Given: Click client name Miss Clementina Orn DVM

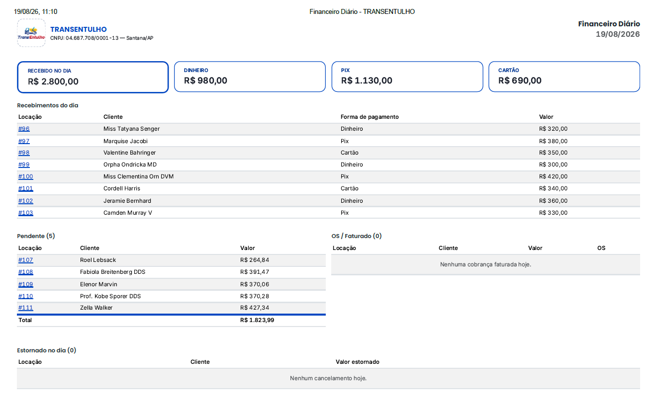Looking at the screenshot, I should click(x=139, y=176).
